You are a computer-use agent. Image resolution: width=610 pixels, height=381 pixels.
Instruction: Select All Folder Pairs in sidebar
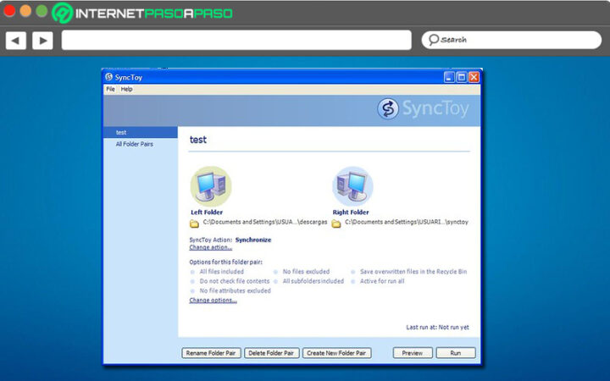coord(134,145)
